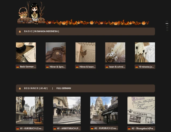The image size is (171, 132).
Task: Open the Hören & Spre... page link
Action: pyautogui.click(x=56, y=67)
